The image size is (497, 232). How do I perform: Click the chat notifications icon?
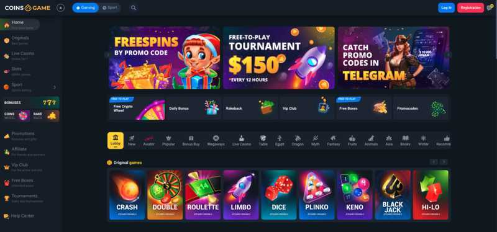pyautogui.click(x=490, y=8)
